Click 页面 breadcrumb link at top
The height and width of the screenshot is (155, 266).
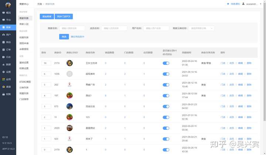[x=40, y=4]
